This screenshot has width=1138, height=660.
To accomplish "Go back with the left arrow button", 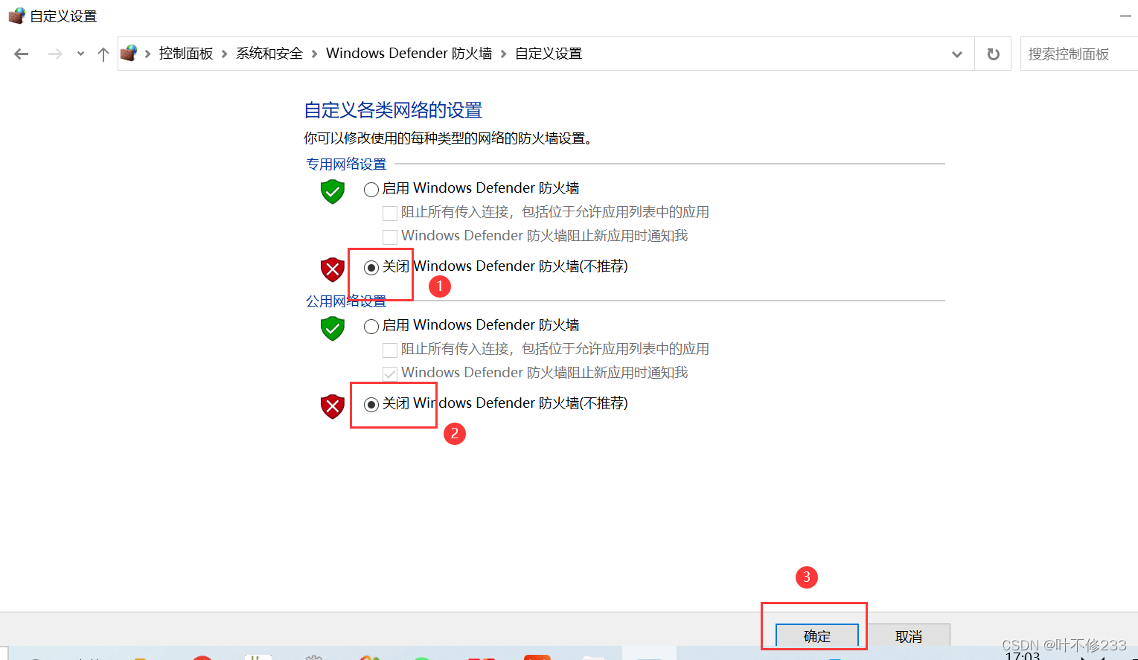I will coord(22,54).
